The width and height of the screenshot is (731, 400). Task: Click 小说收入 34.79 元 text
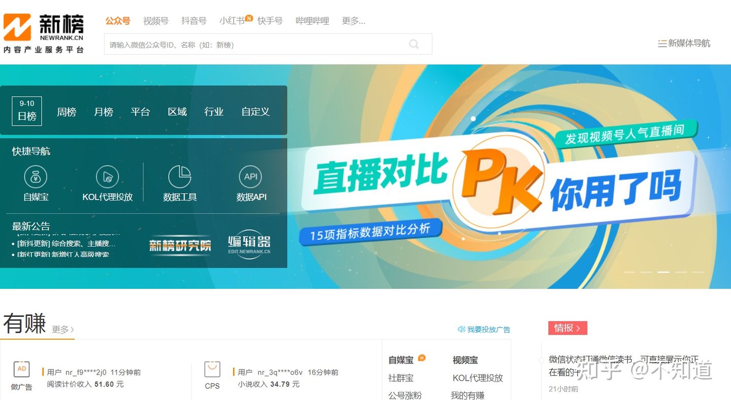tap(269, 384)
